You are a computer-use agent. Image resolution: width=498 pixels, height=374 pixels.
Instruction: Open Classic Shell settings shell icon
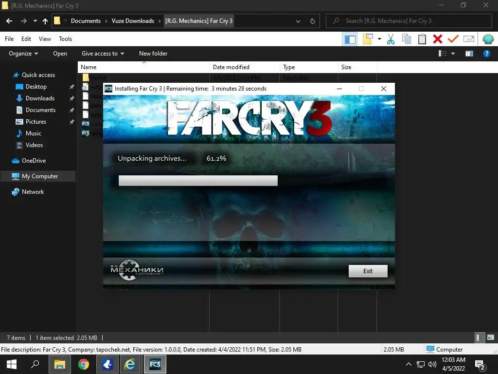pos(488,39)
